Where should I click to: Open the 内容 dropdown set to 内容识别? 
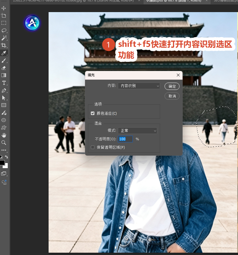(x=139, y=86)
